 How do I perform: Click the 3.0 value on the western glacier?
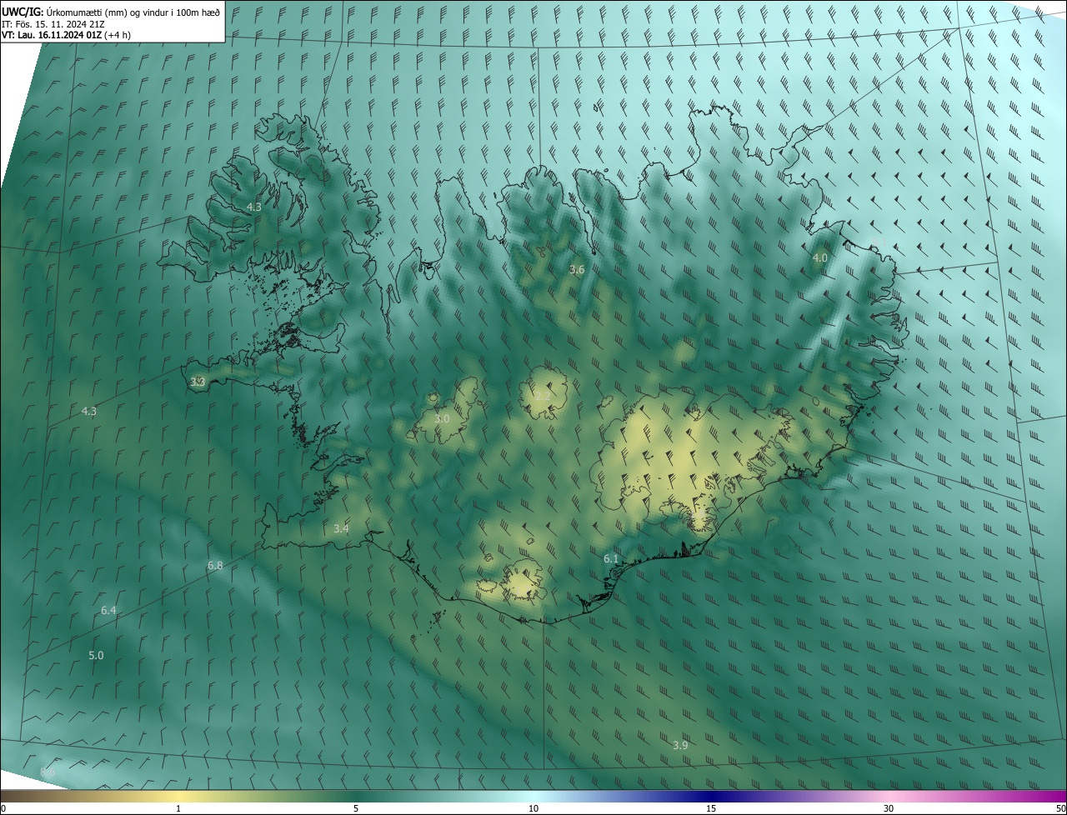[x=442, y=418]
